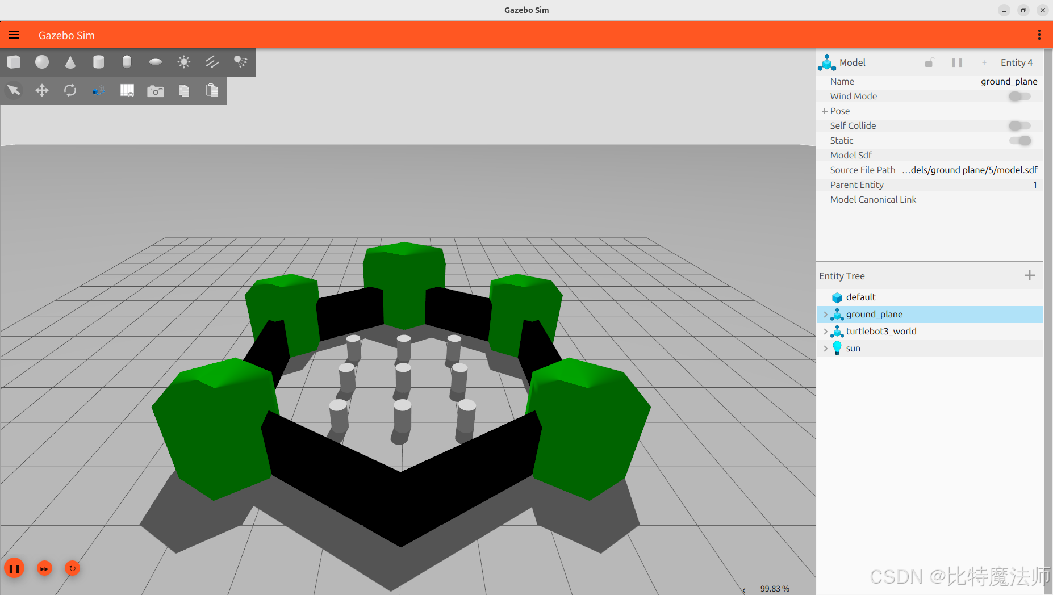Image resolution: width=1053 pixels, height=595 pixels.
Task: Insert a cylinder shape
Action: 99,62
